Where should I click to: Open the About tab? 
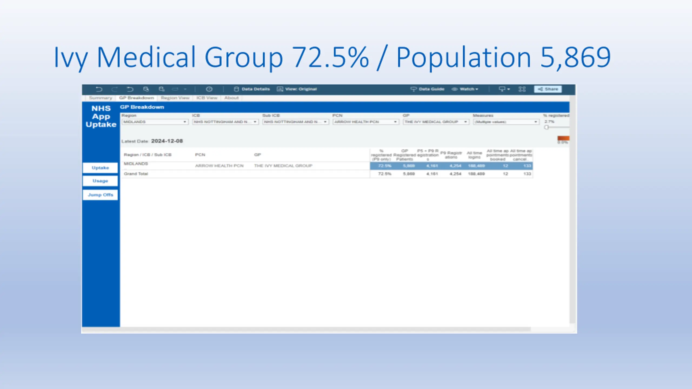[231, 98]
